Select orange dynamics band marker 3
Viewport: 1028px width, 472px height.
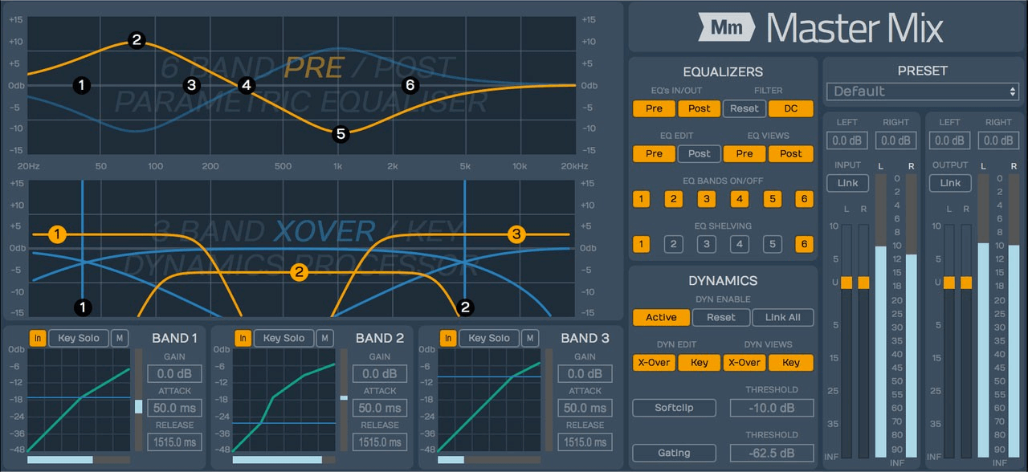tap(516, 234)
